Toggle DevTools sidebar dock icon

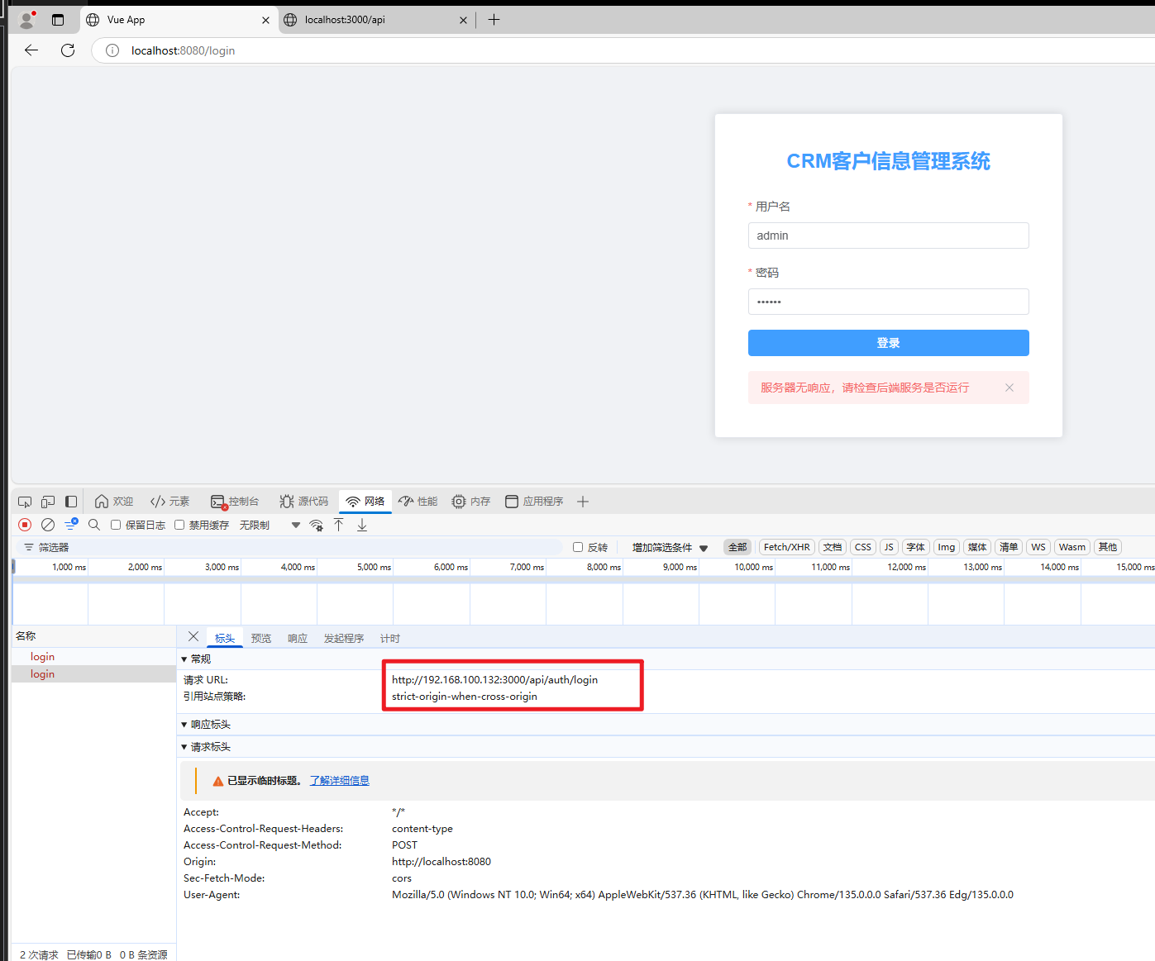tap(71, 502)
